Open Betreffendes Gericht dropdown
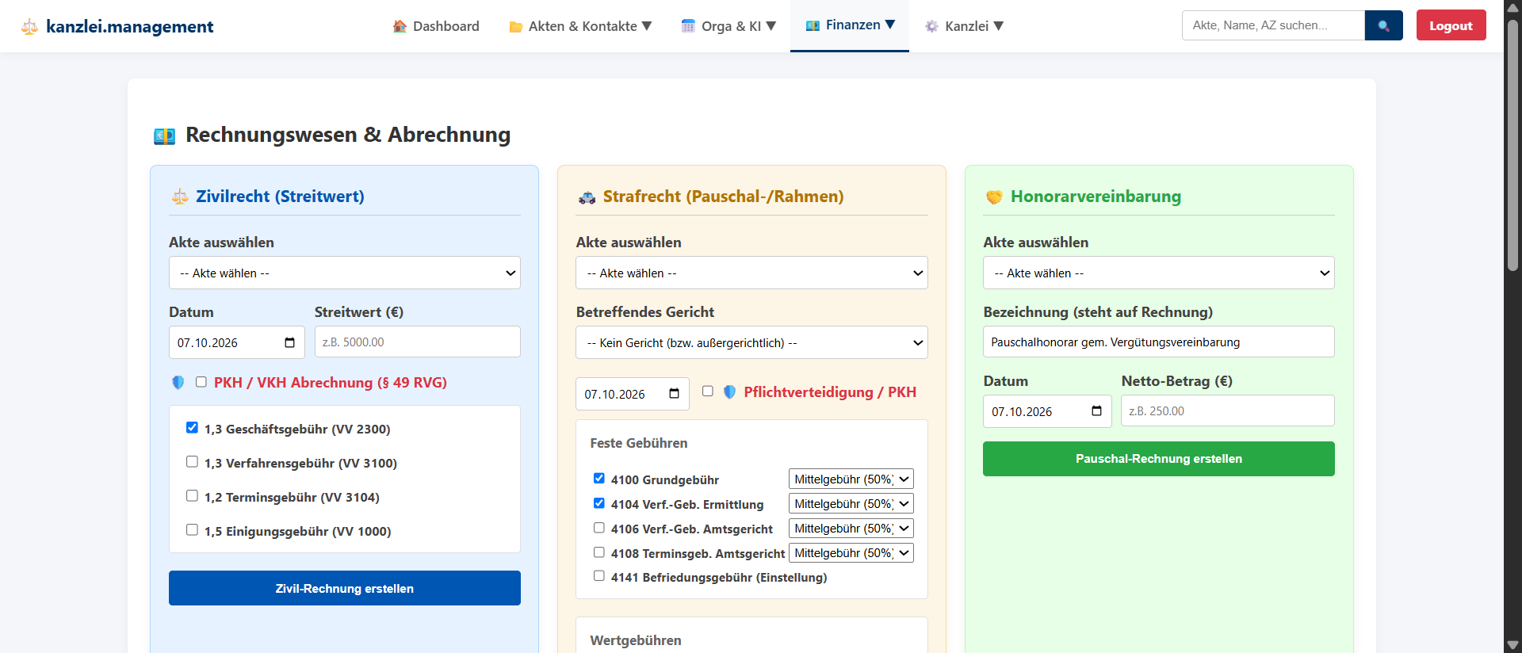 coord(751,342)
